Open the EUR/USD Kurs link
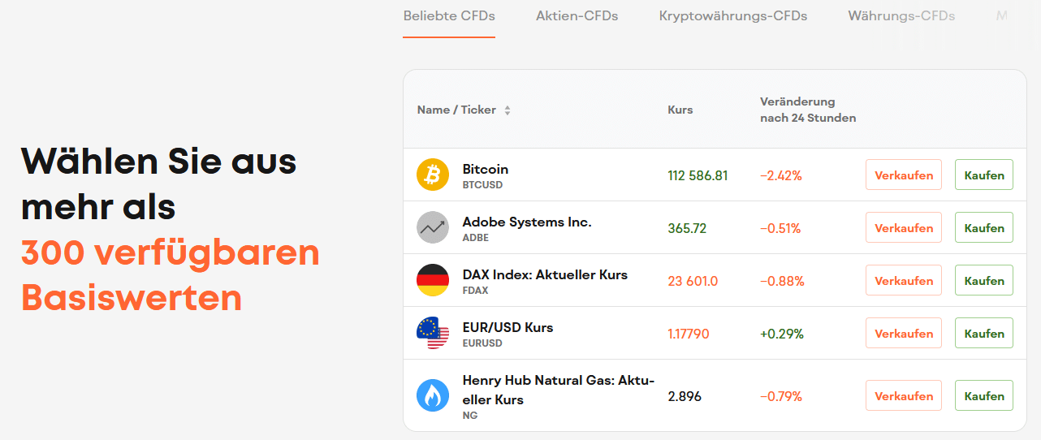 [x=508, y=327]
